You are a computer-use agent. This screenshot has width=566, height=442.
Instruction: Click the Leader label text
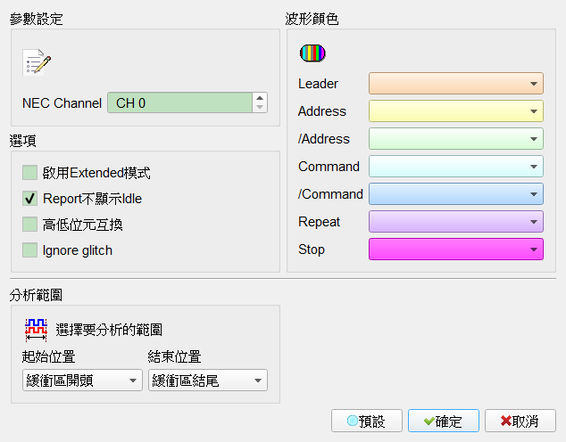click(318, 84)
